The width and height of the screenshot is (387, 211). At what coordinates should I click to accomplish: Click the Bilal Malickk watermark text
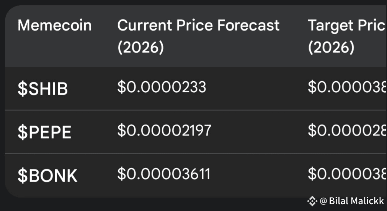356,201
